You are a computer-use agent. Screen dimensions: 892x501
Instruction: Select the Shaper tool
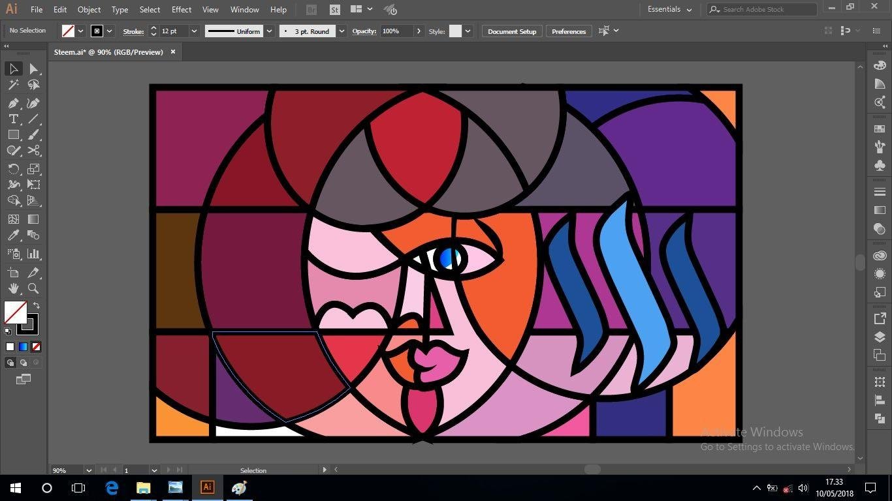(13, 150)
